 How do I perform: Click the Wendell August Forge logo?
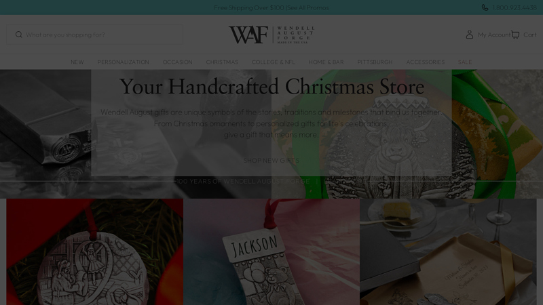click(x=271, y=35)
